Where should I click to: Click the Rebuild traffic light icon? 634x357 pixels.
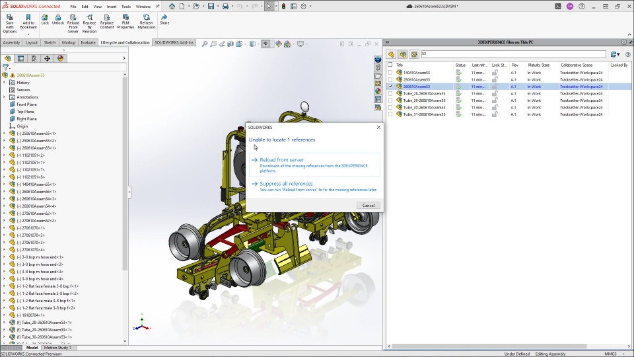click(x=284, y=6)
